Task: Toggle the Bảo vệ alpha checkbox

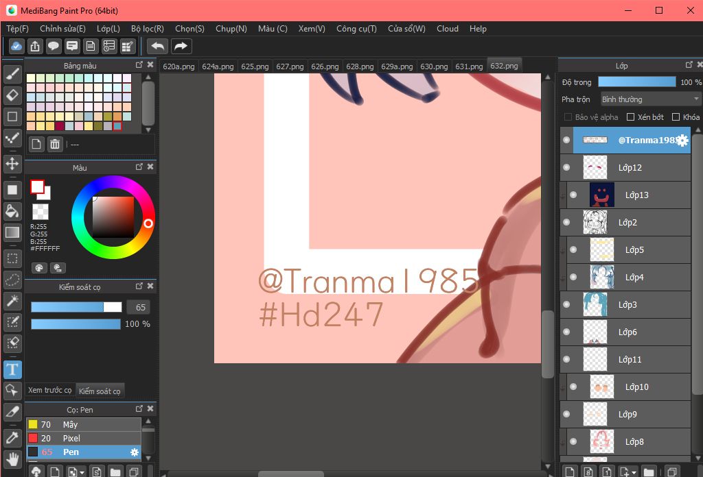Action: (x=568, y=117)
